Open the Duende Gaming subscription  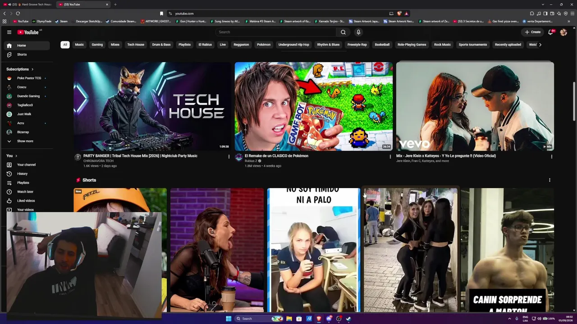[27, 96]
